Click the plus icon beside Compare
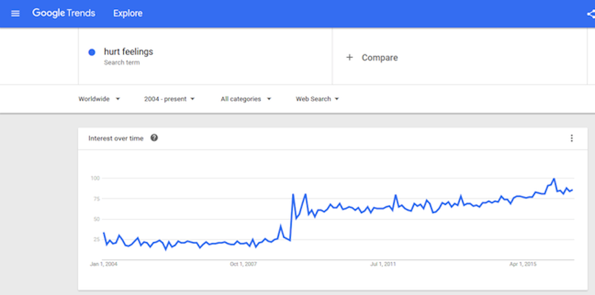595x295 pixels. [349, 58]
